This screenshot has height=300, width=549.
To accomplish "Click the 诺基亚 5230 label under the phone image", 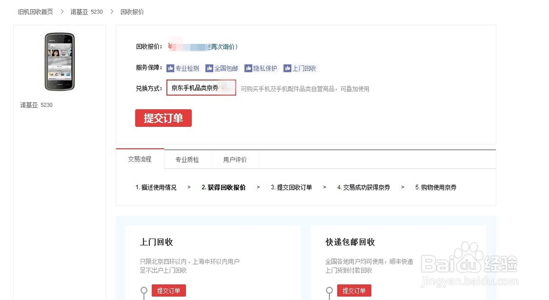I will pyautogui.click(x=36, y=105).
